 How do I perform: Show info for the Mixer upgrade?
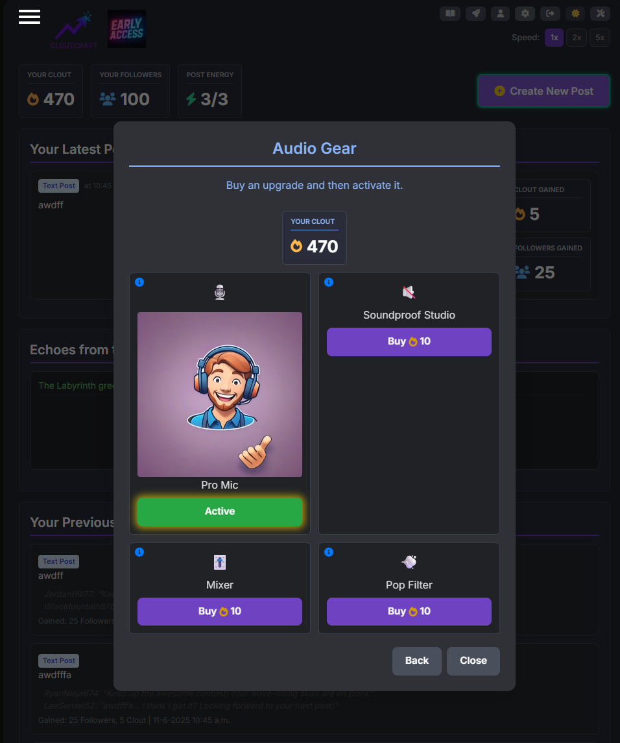pyautogui.click(x=139, y=552)
